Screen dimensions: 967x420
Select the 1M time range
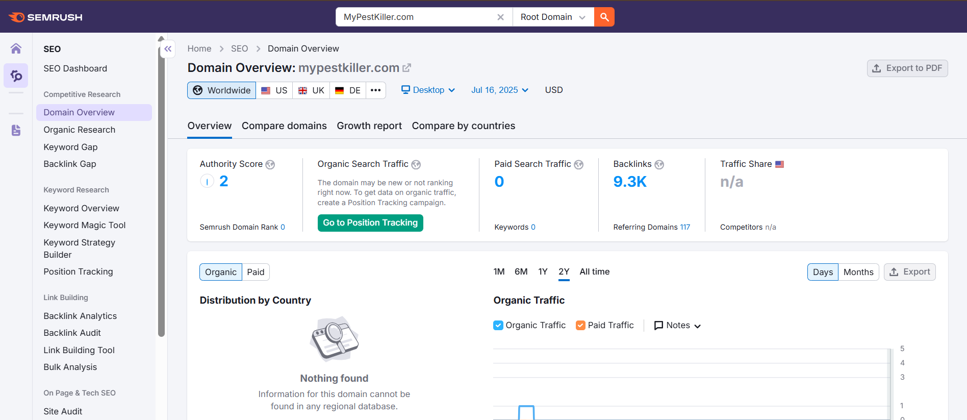tap(499, 272)
